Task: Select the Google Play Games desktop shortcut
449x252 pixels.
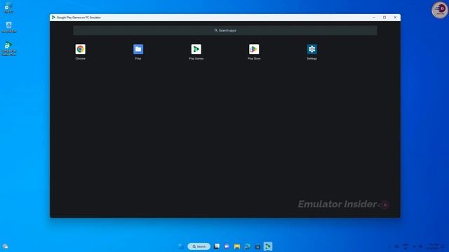Action: coord(8,48)
